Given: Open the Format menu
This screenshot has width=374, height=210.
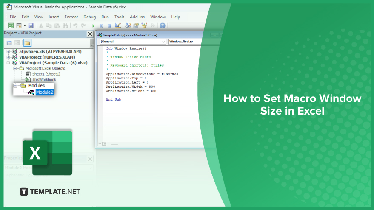Looking at the screenshot, I should 71,17.
